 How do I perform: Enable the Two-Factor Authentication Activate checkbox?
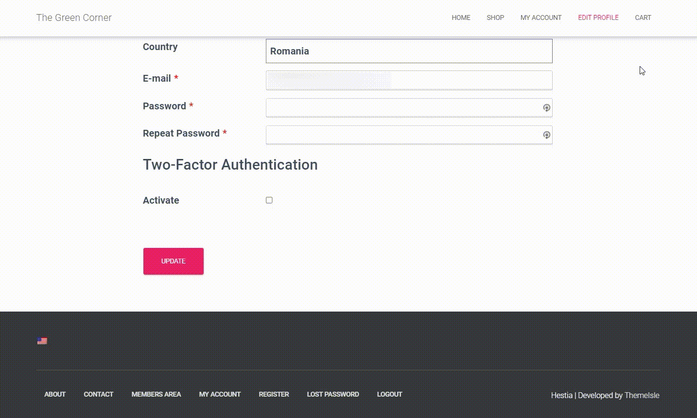[x=269, y=200]
